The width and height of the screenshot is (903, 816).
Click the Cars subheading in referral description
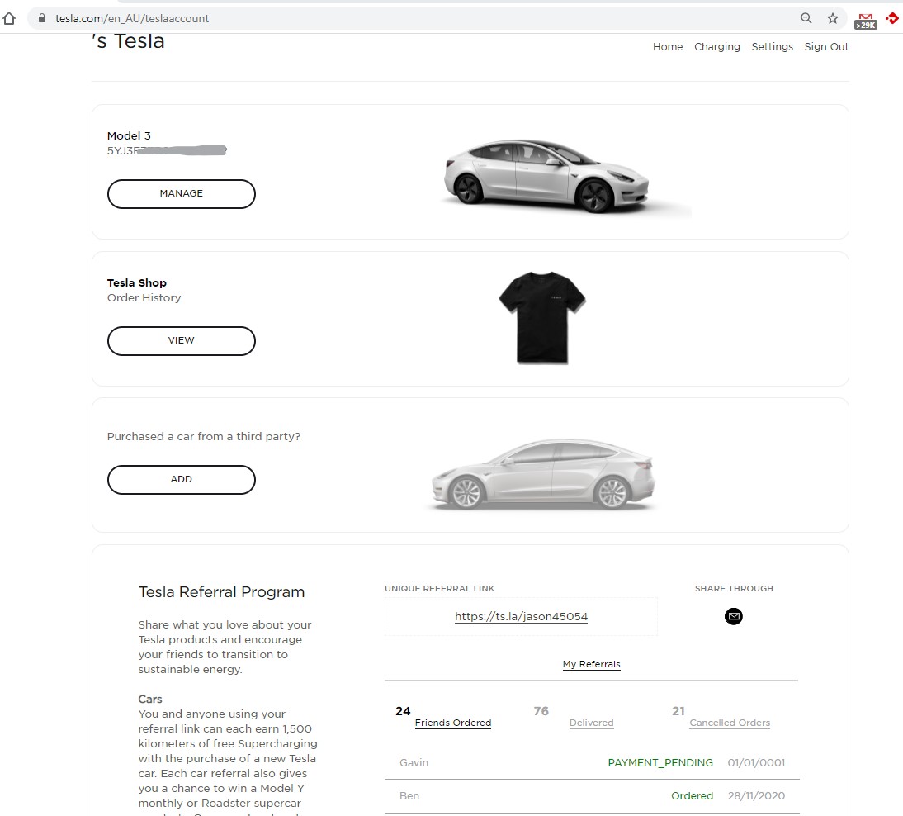(150, 699)
